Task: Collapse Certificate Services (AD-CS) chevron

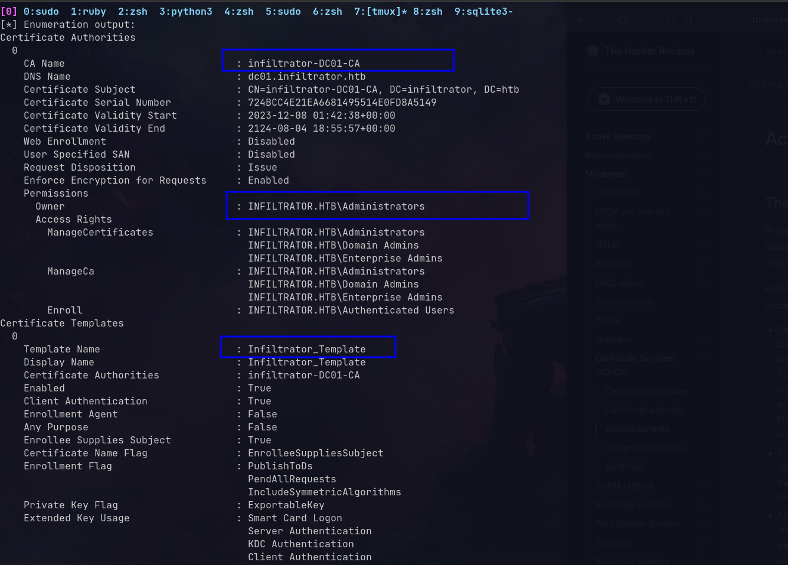Action: coord(702,358)
